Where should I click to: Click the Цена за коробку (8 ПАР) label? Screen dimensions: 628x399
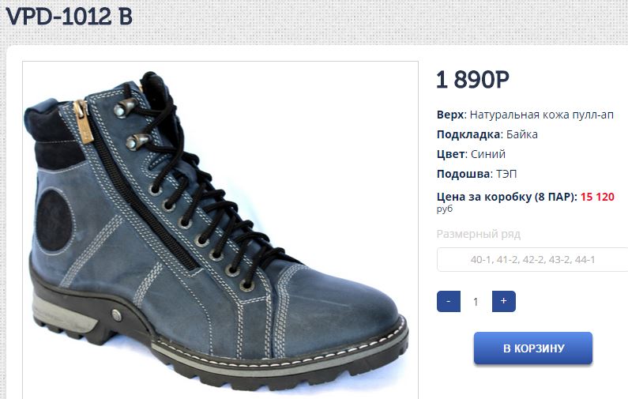tap(507, 197)
